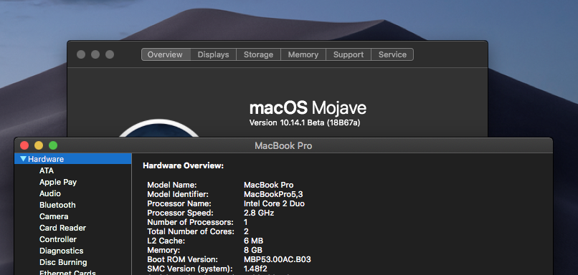578x275 pixels.
Task: Zoom the MacBook Pro window with the green button
Action: (x=53, y=145)
